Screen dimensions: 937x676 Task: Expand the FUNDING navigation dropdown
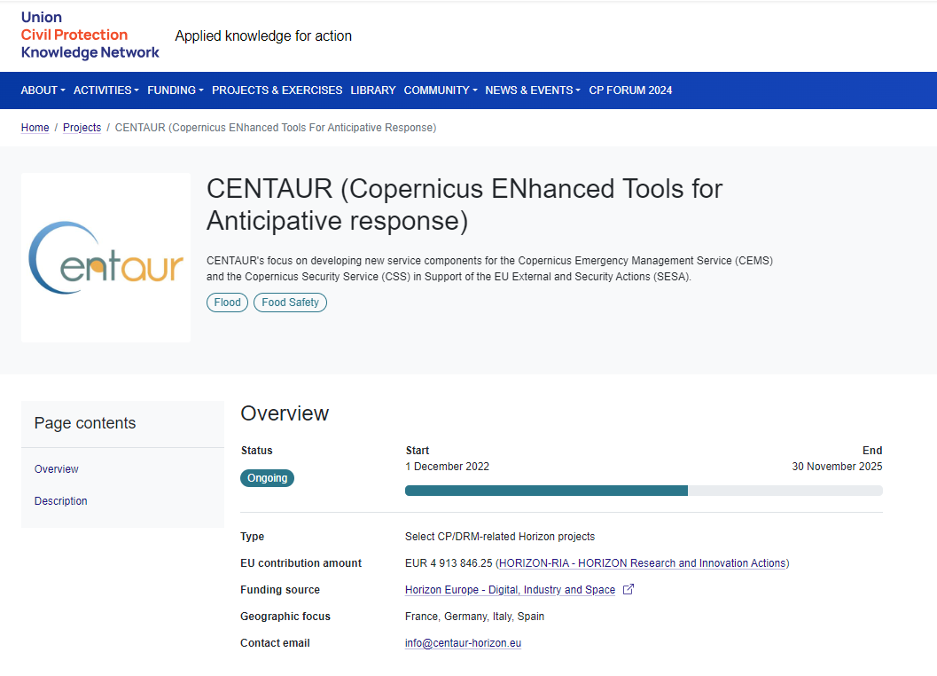175,90
